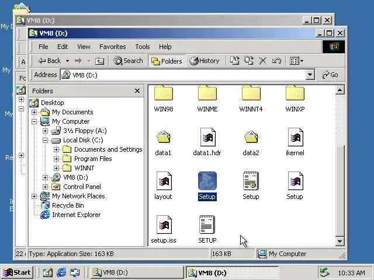Launch Internet Explorer from quick launch
The height and width of the screenshot is (280, 374).
pos(61,272)
